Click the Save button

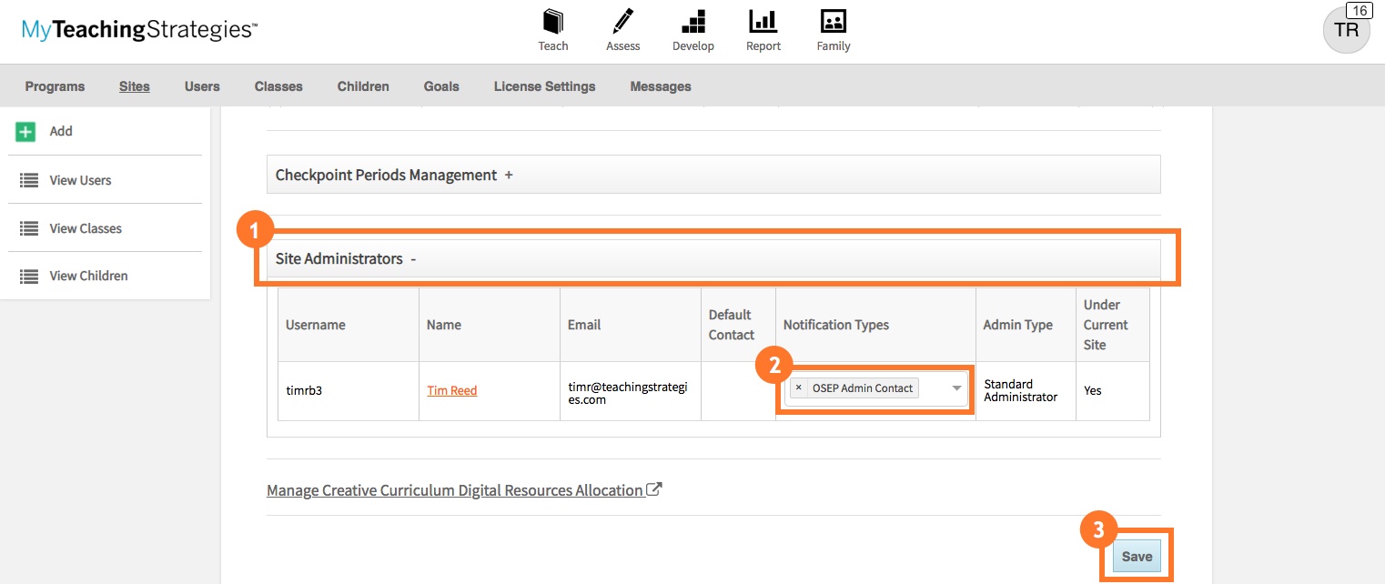tap(1136, 556)
